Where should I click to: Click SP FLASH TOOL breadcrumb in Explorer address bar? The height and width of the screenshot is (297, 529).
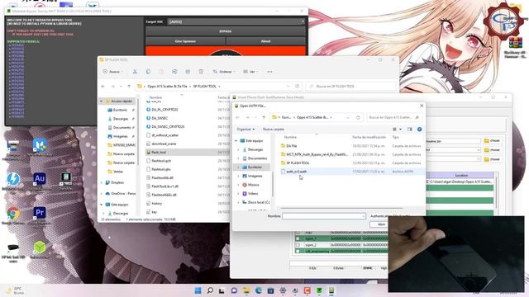click(x=205, y=87)
